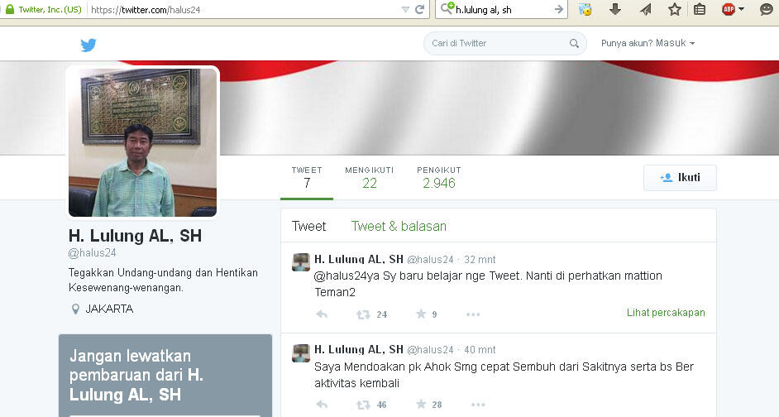Open the bookmarks list icon
This screenshot has width=779, height=417.
click(700, 9)
